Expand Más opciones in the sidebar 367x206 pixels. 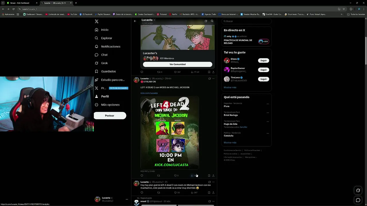point(107,105)
